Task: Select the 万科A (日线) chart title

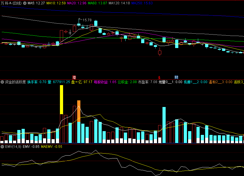Action: (x=11, y=3)
